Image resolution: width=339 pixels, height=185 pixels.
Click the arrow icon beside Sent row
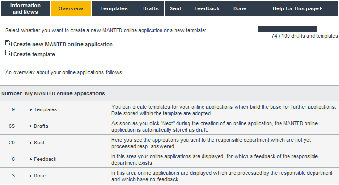(x=31, y=143)
